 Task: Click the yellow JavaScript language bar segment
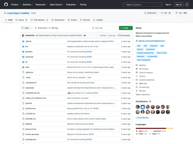169,128
